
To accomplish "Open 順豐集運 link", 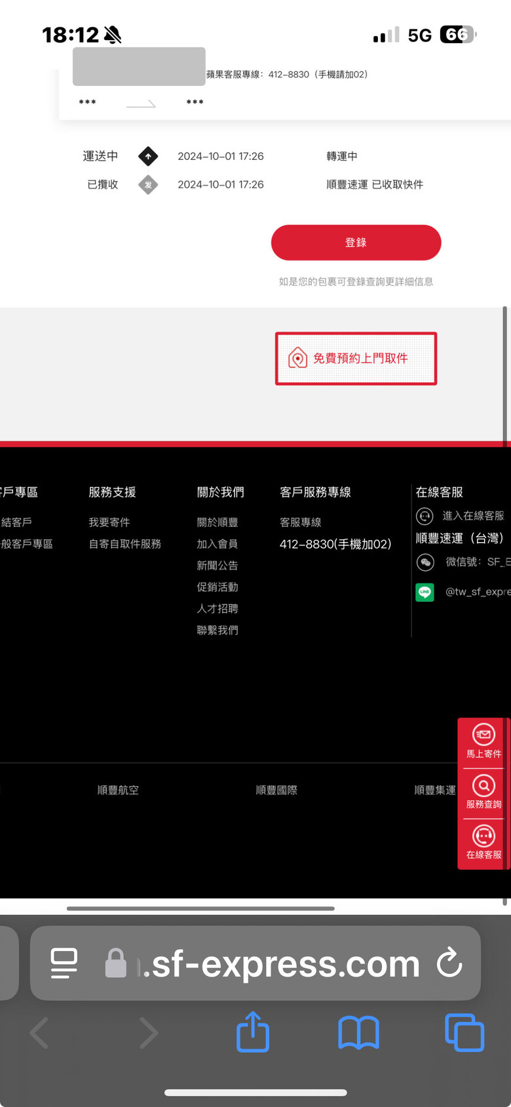I will click(x=435, y=790).
